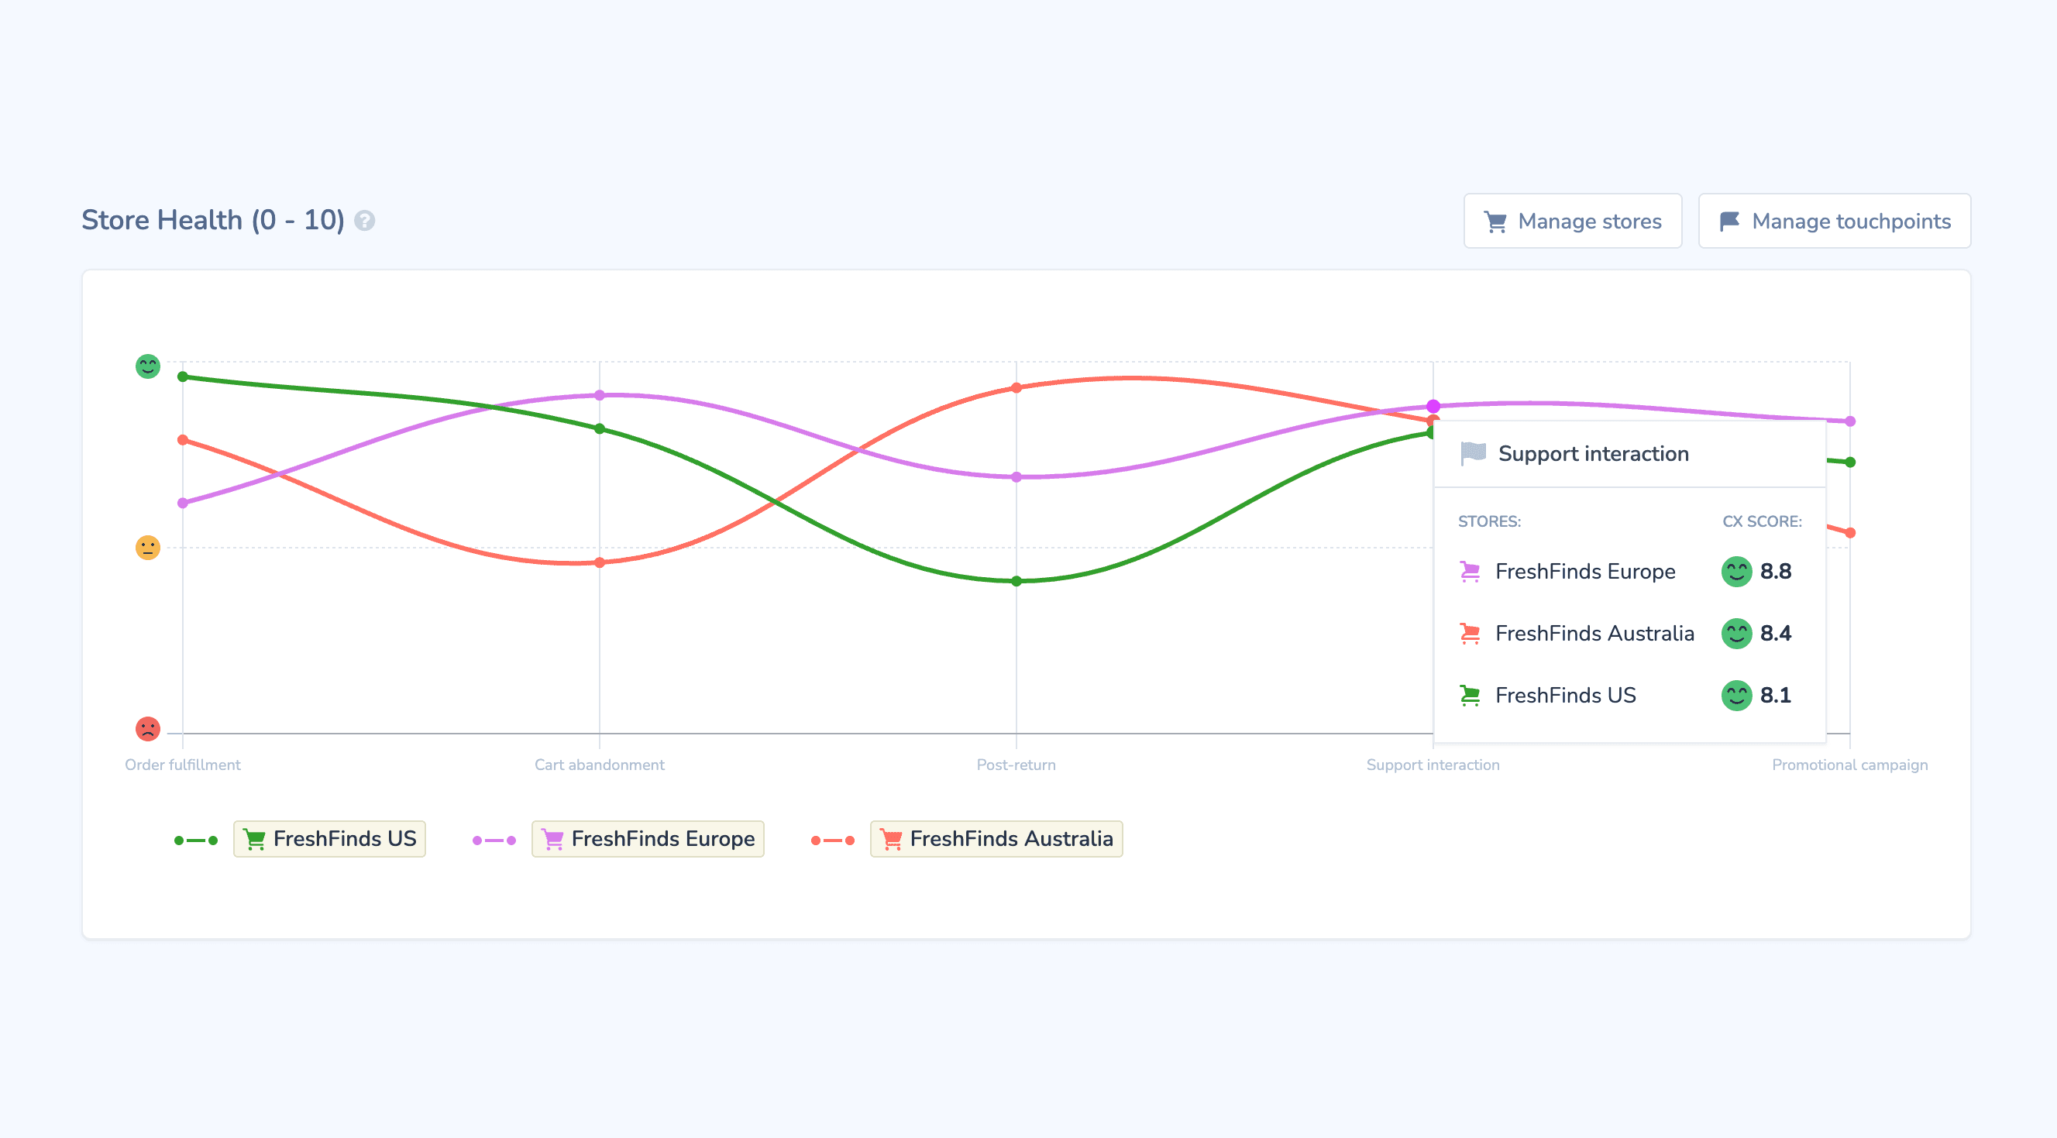Click the pink Europe data point at Support interaction
The height and width of the screenshot is (1138, 2057).
(1432, 406)
